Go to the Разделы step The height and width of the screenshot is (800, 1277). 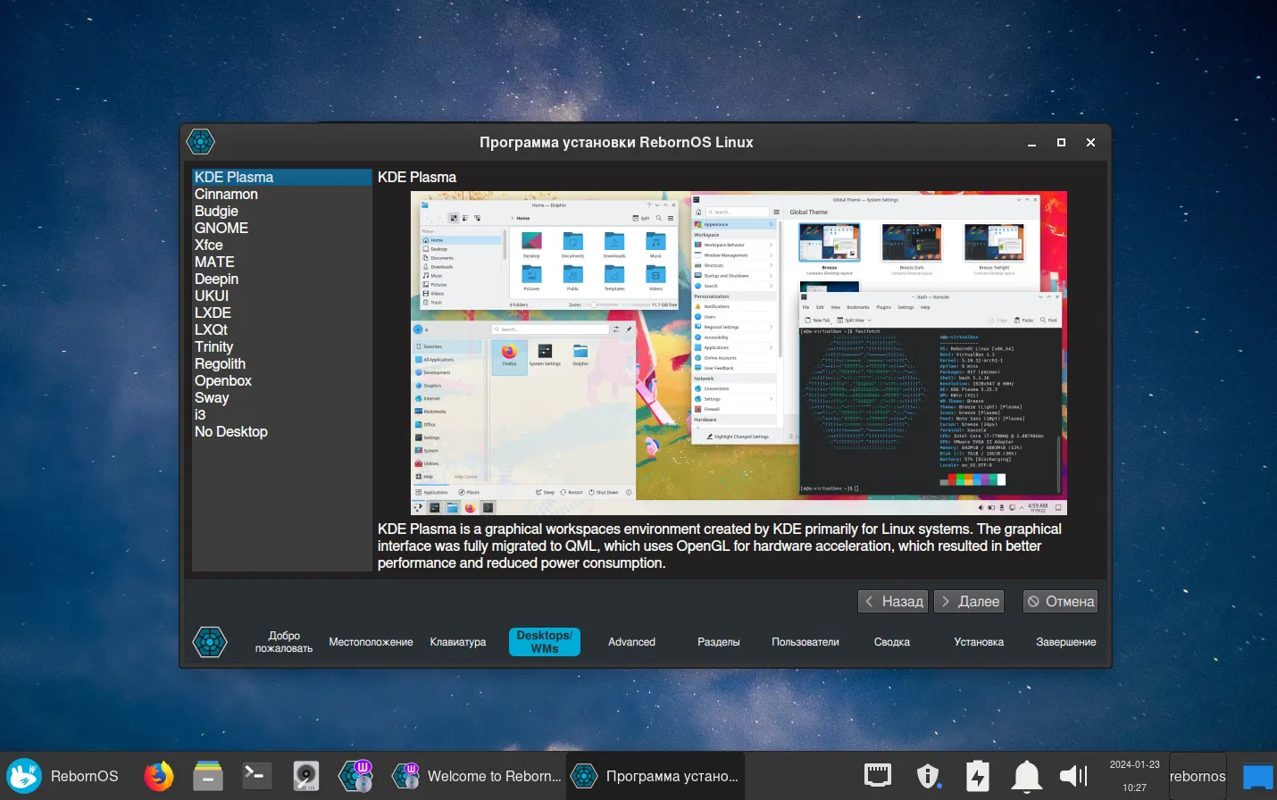(719, 642)
